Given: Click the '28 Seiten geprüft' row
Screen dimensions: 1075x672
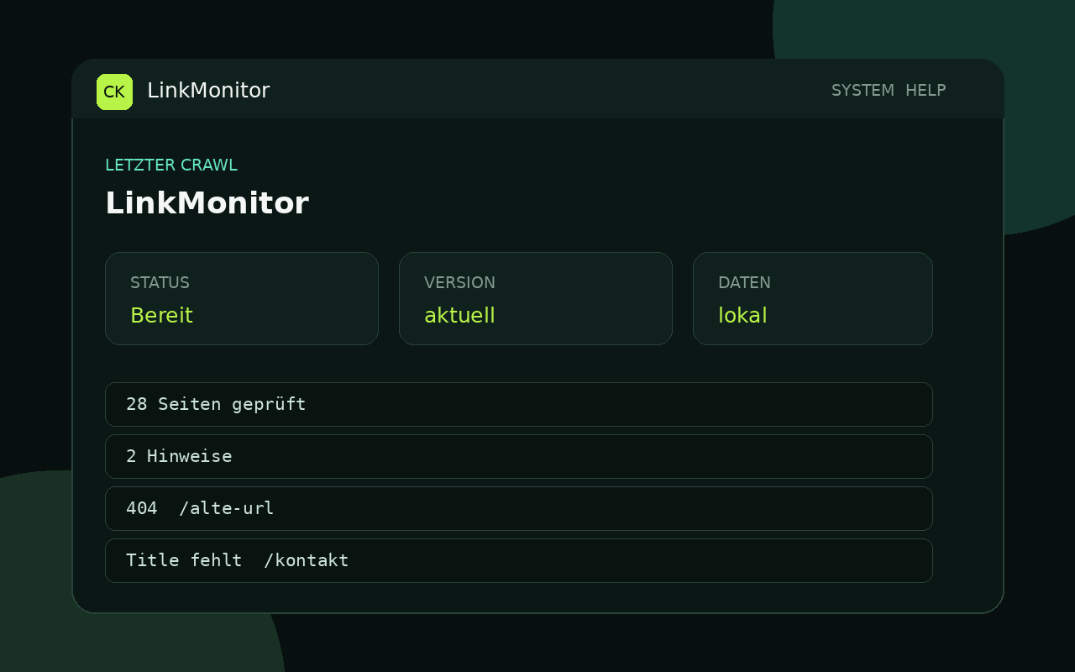Looking at the screenshot, I should click(x=519, y=404).
